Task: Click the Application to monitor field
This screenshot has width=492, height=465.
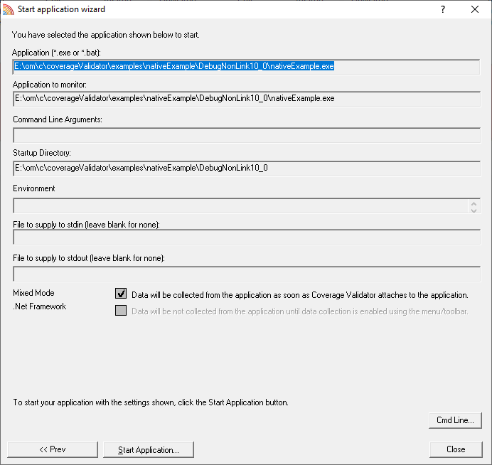Action: pos(247,99)
